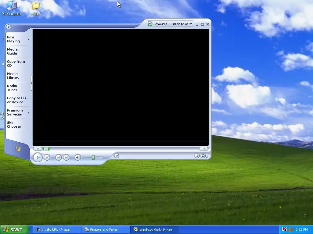Open the Now Playing tab
The width and height of the screenshot is (313, 234).
[13, 39]
